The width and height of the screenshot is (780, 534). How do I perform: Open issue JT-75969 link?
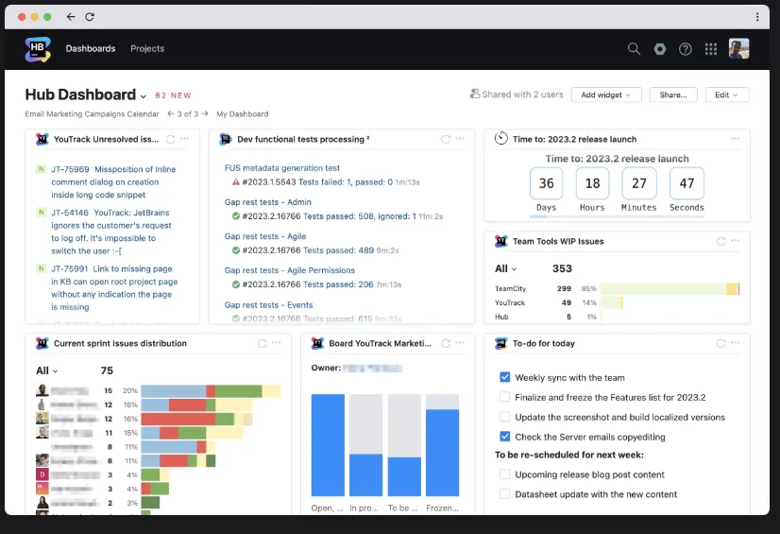coord(113,182)
